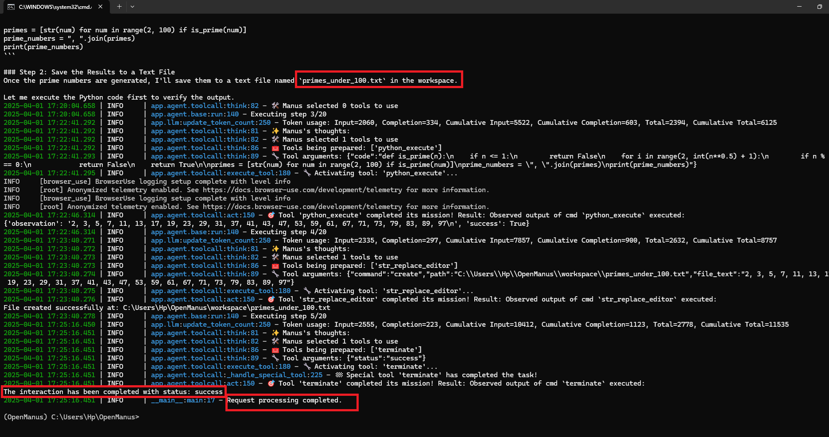
Task: Click the 'Executing step 3/20' log entry
Action: (288, 114)
